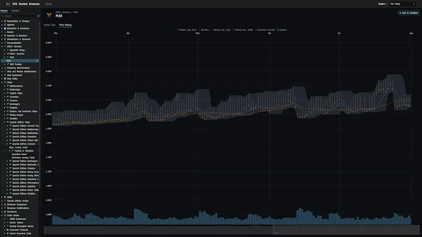Select Structure Modifications tree row

point(18,208)
